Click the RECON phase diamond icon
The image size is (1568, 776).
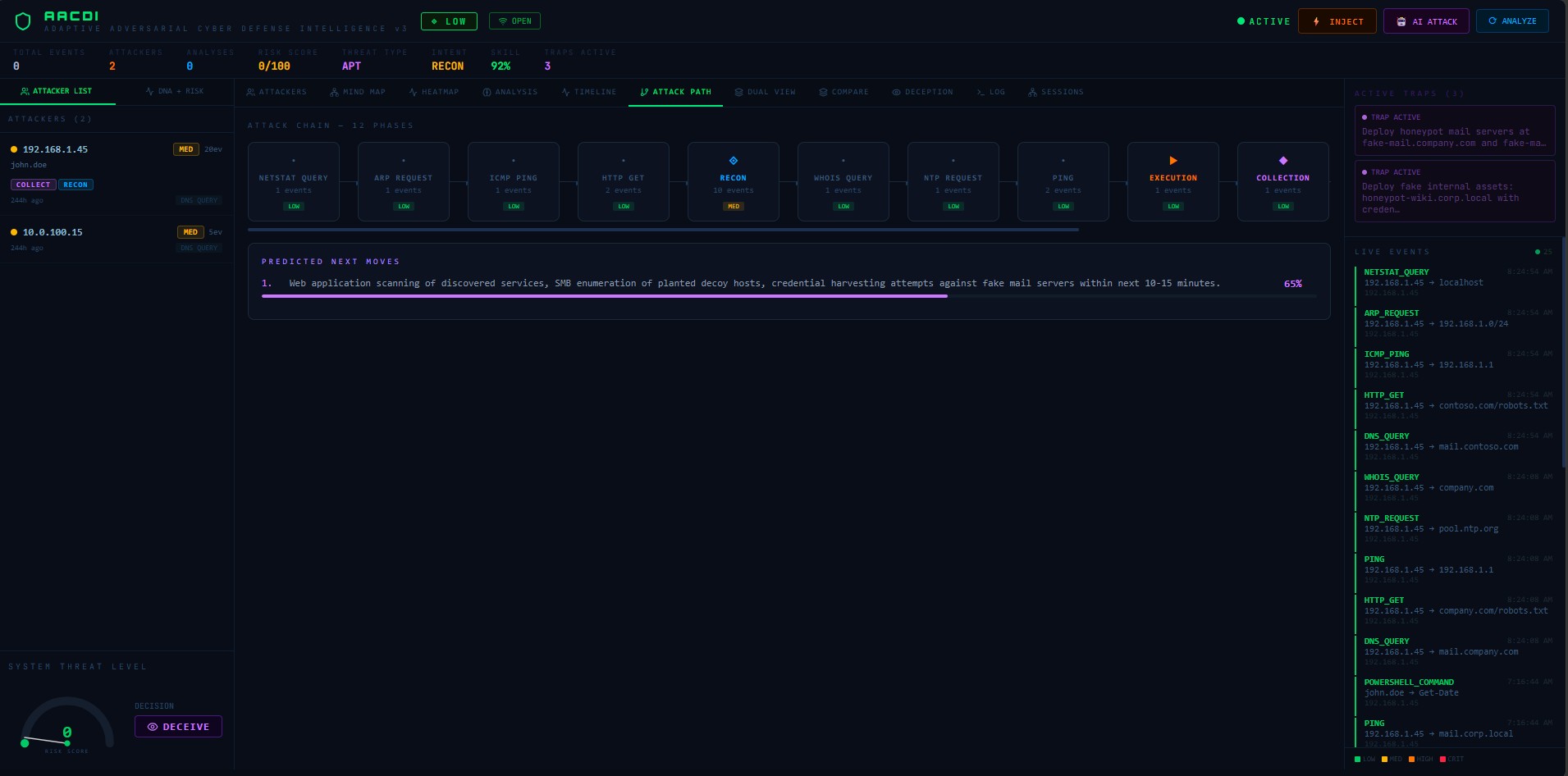click(x=734, y=161)
